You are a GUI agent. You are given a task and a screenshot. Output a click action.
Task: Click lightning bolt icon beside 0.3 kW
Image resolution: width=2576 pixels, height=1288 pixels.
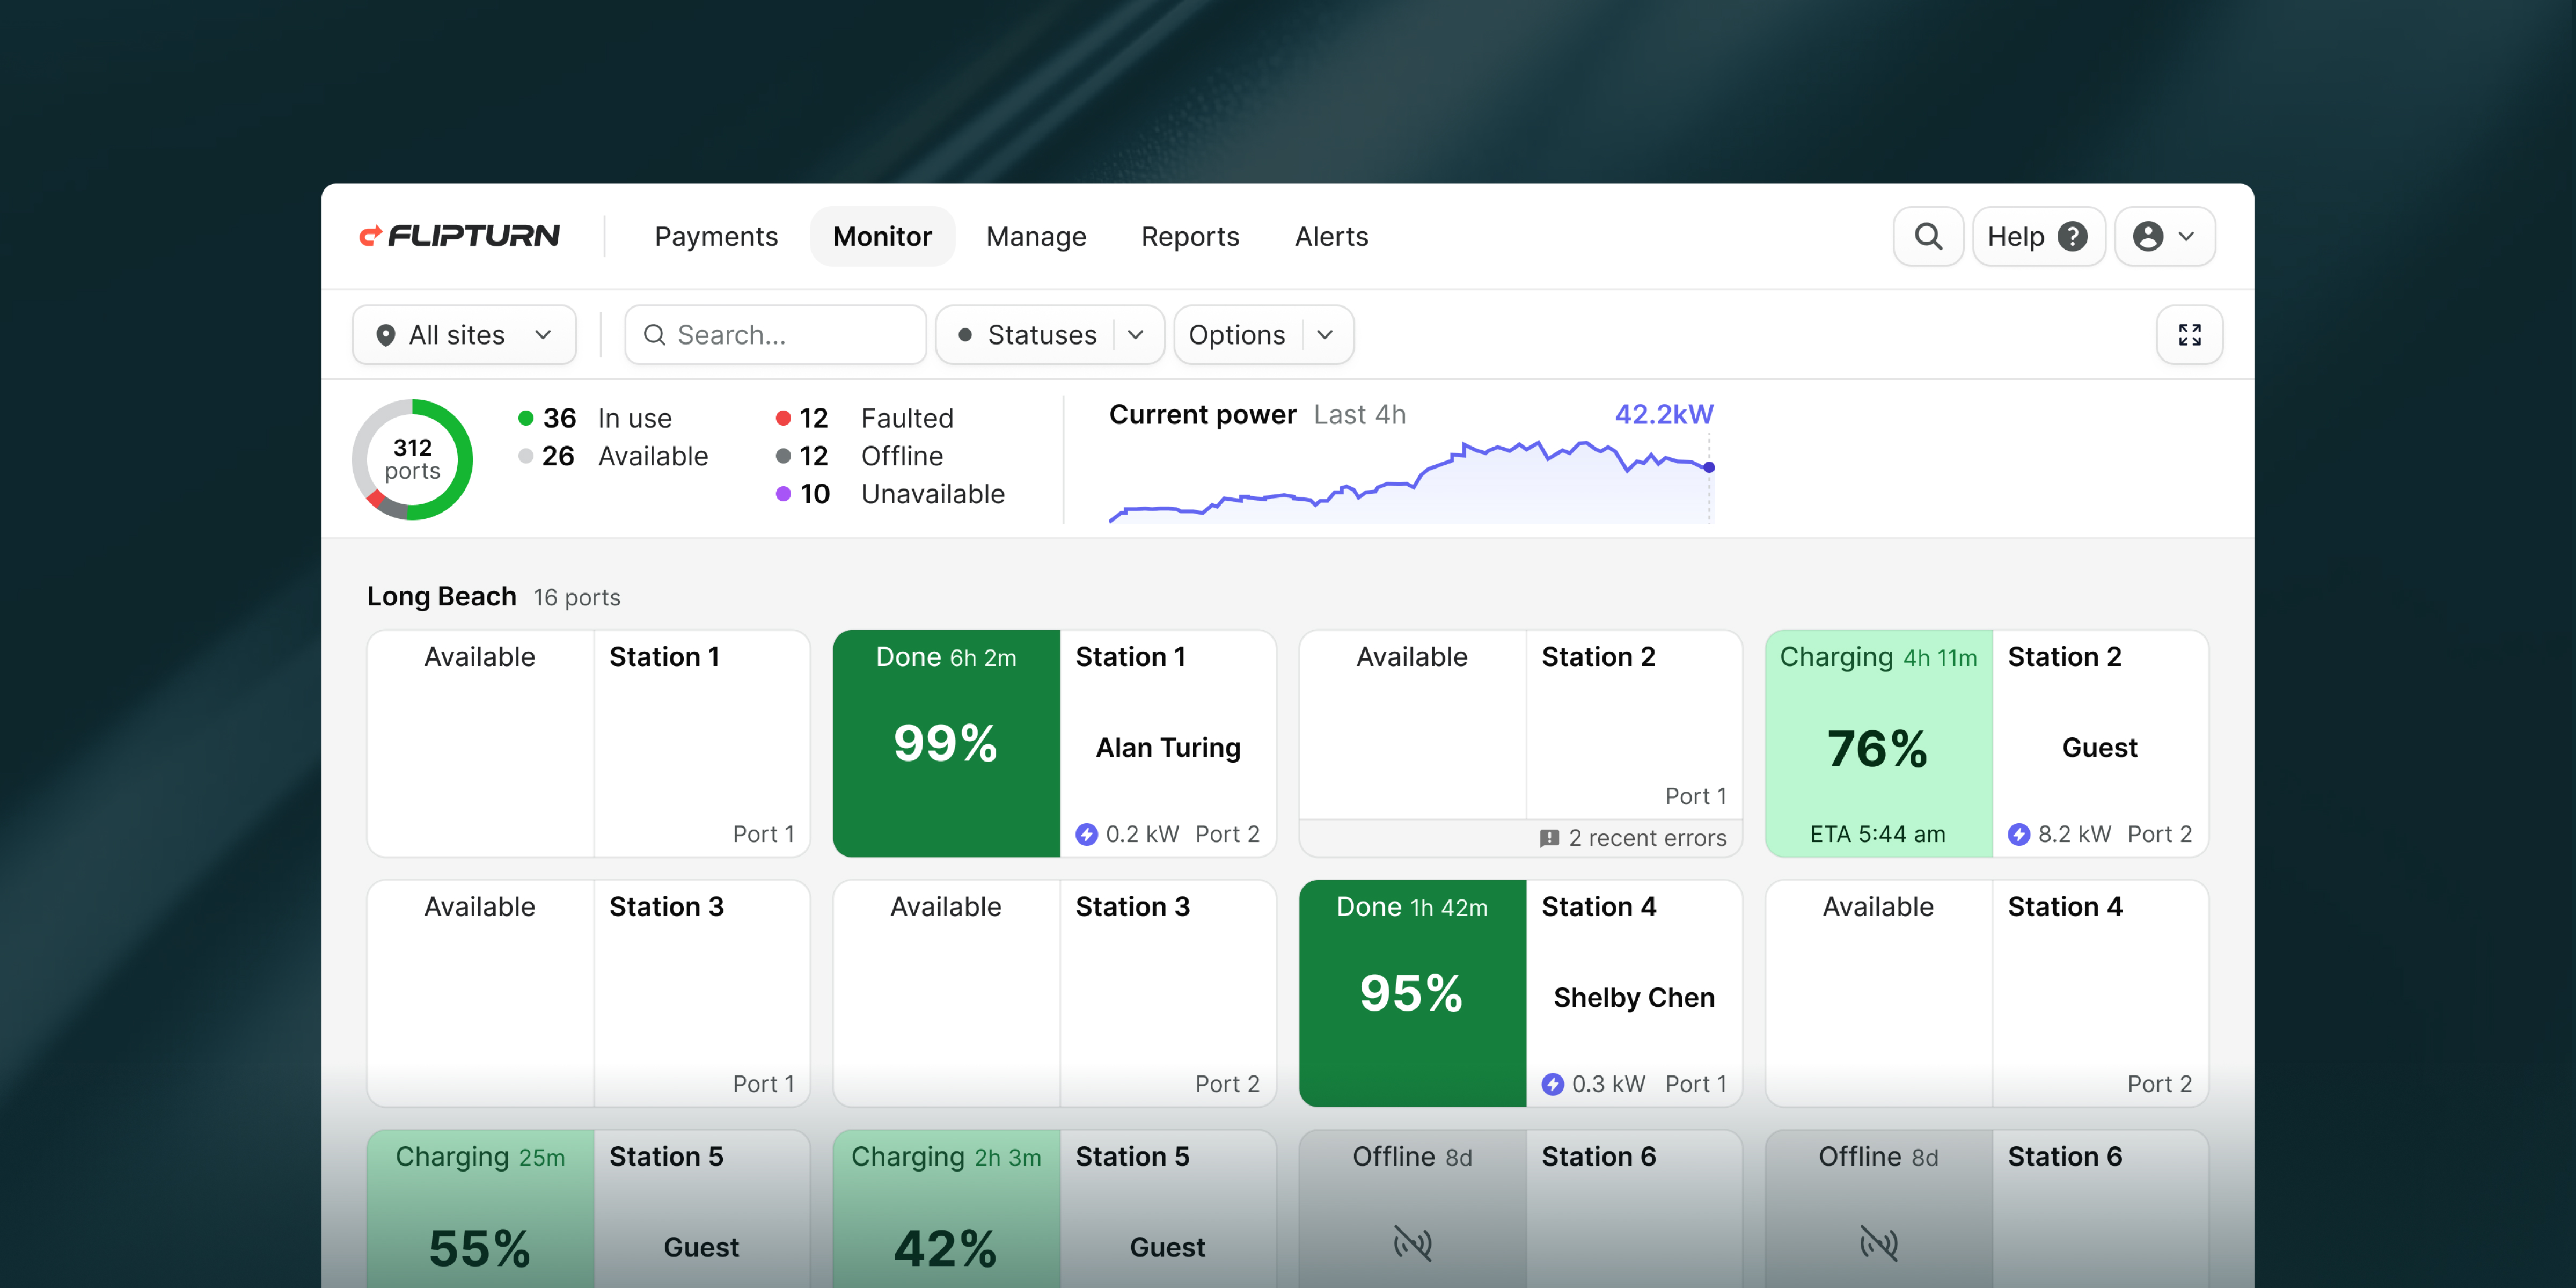(1552, 1084)
